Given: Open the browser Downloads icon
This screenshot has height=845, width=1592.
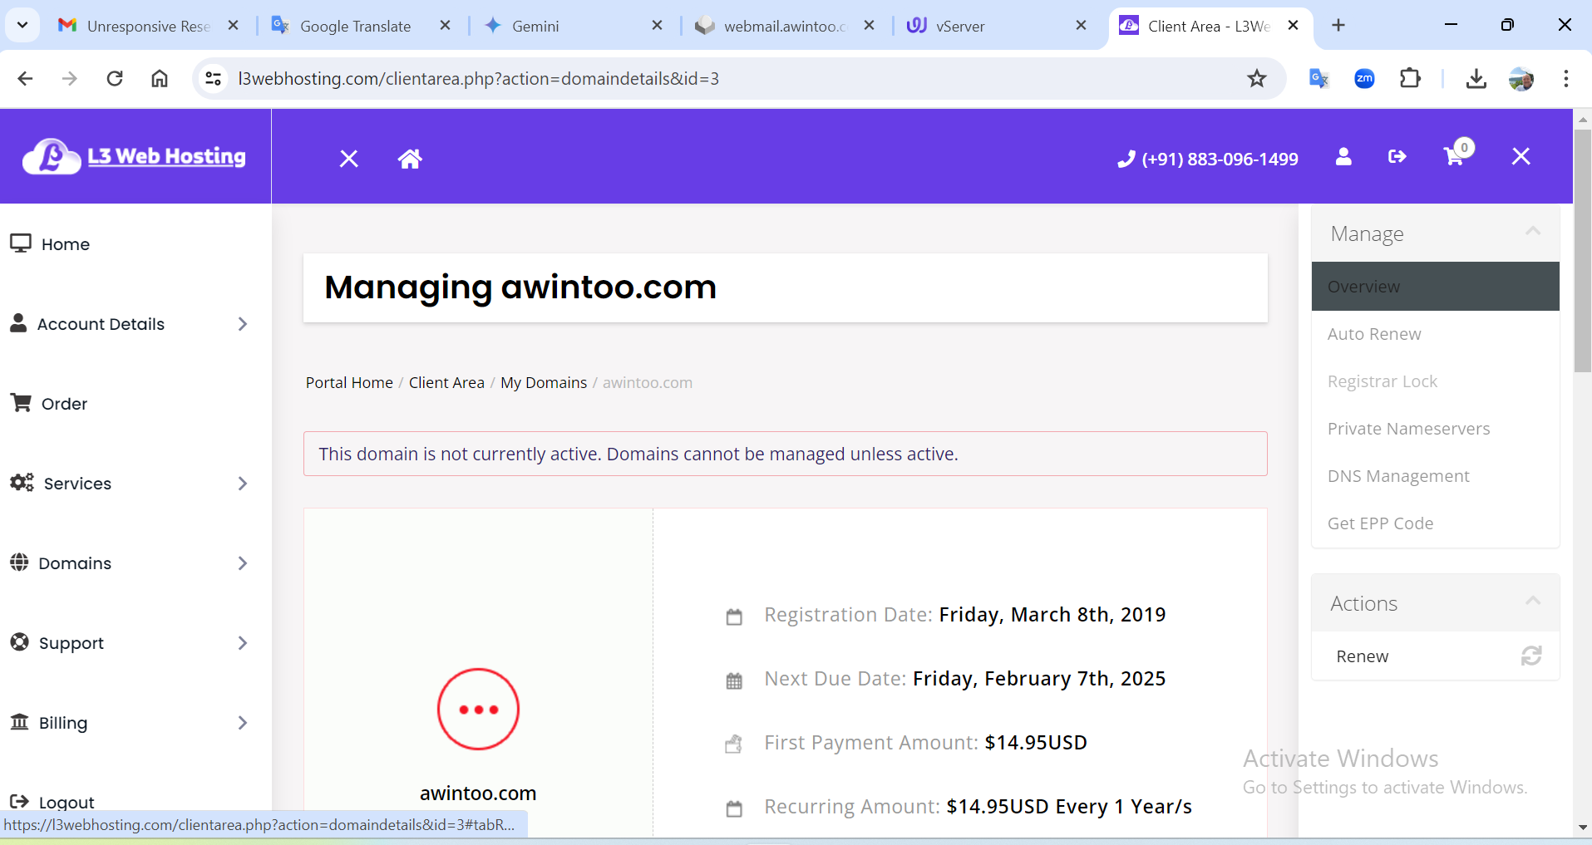Looking at the screenshot, I should pyautogui.click(x=1476, y=78).
